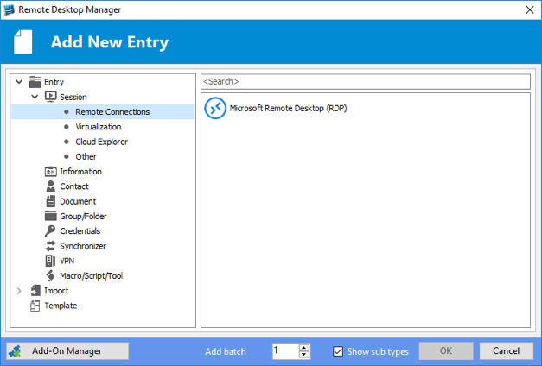Click the Entry root node label

(x=54, y=82)
